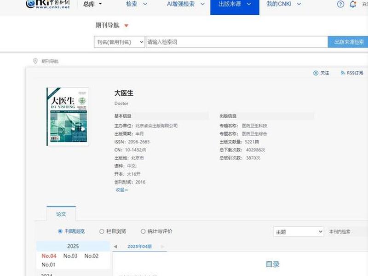Click the 关注 eye icon

(x=316, y=73)
